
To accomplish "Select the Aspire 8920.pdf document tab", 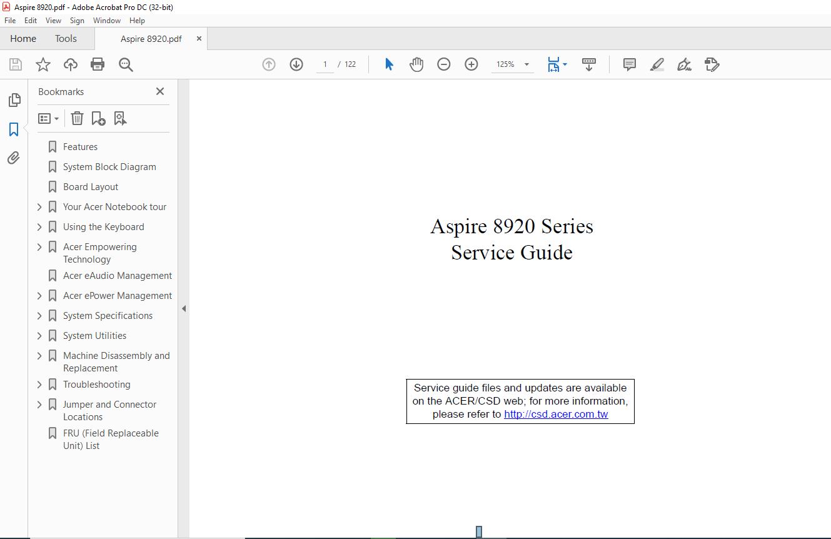I will 151,39.
